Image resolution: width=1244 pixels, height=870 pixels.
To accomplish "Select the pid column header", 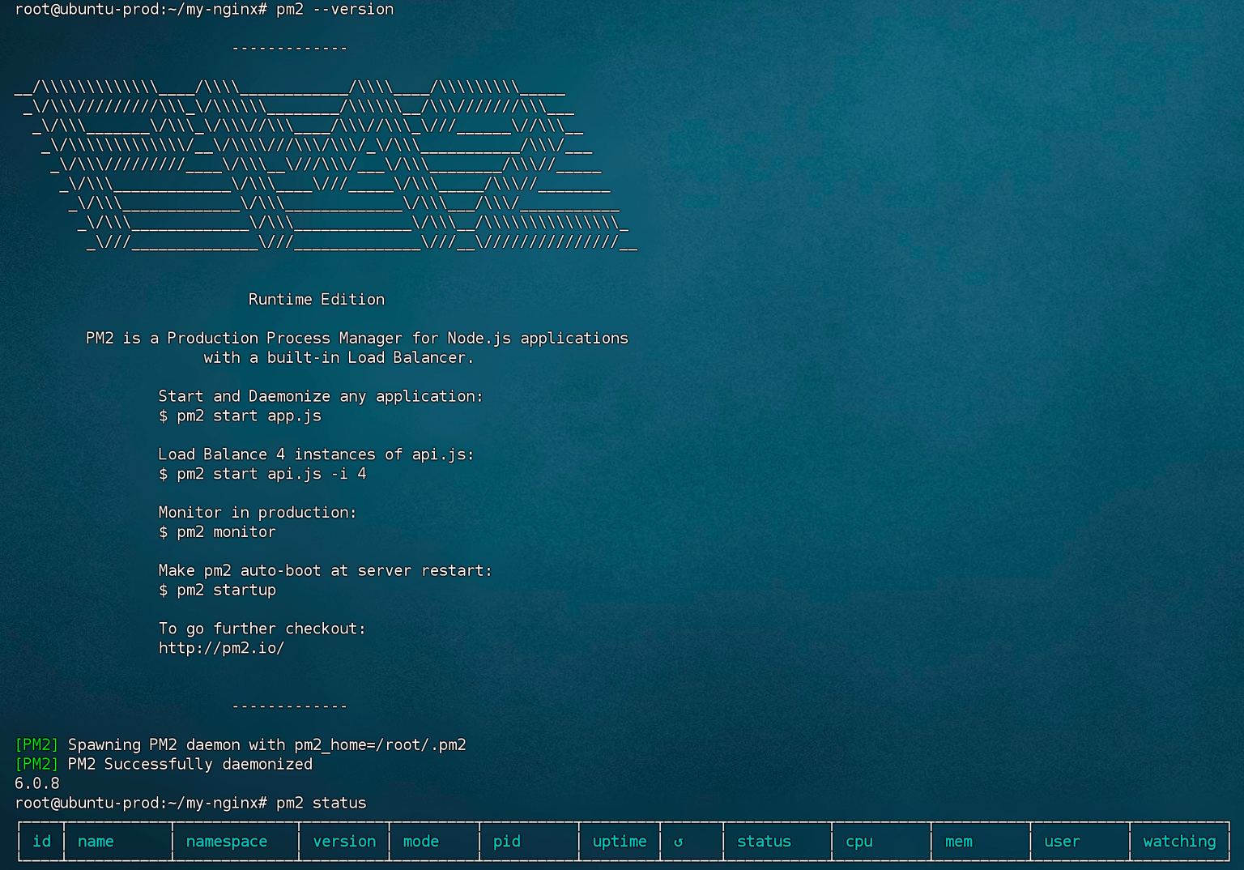I will [x=507, y=842].
